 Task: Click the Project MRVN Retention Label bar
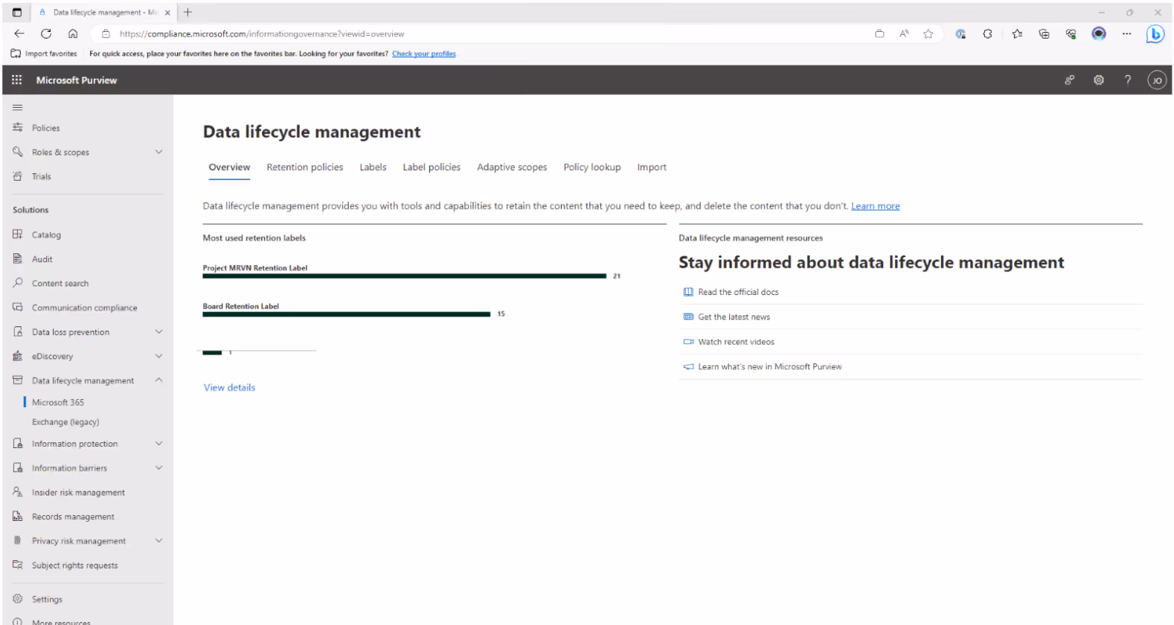coord(405,276)
